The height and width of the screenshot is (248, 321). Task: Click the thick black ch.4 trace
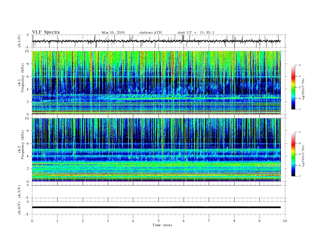[x=156, y=207]
